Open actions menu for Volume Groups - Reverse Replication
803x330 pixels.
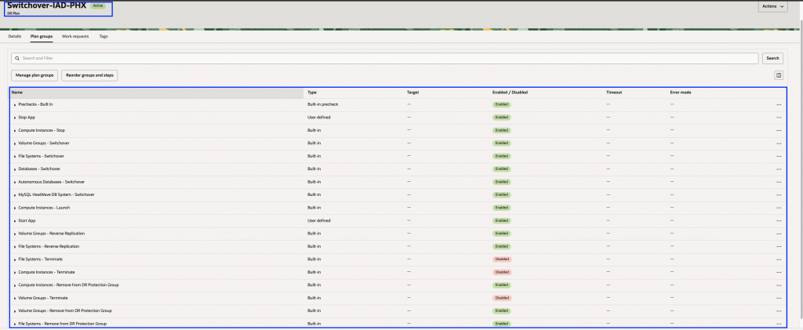coord(779,234)
